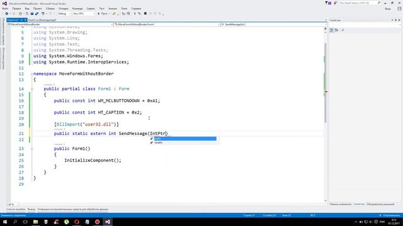Click the notifications filter flag icon
This screenshot has height=226, width=403.
328,3
